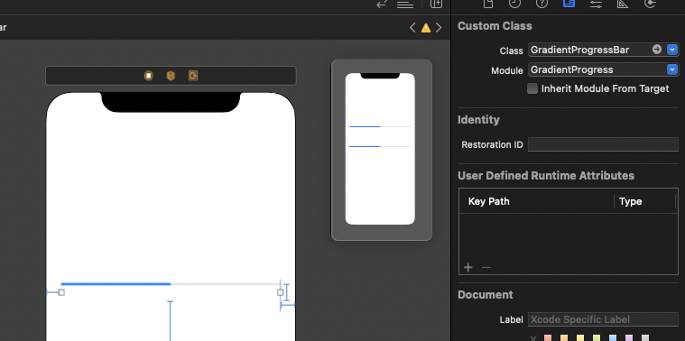Screen dimensions: 685x341
Task: Click the Key Path column header
Action: (x=489, y=201)
